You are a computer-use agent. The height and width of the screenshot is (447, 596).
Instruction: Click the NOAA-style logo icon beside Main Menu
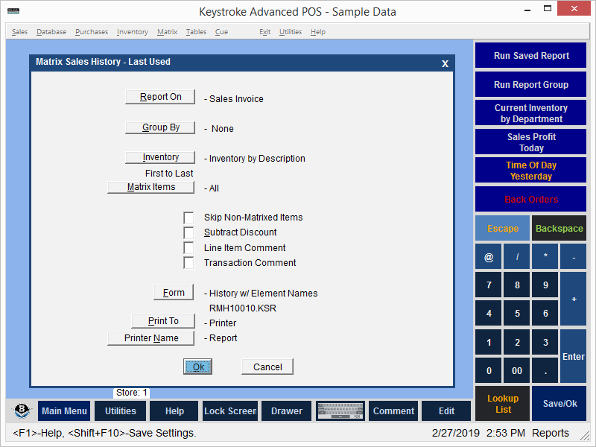coord(22,410)
